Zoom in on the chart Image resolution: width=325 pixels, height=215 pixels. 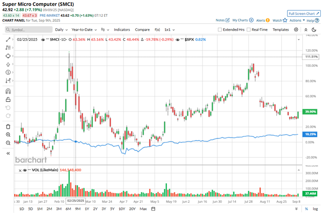8,135
